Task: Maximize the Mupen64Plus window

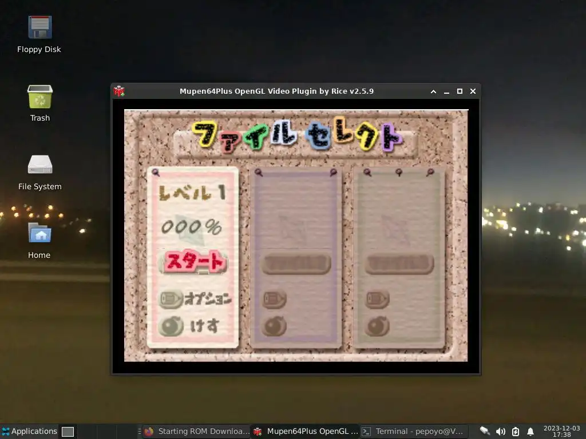Action: [460, 91]
